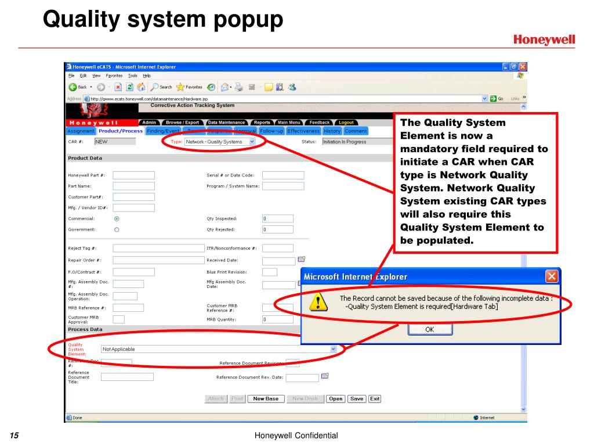The height and width of the screenshot is (446, 594).
Task: Expand the Quality System Element dropdown
Action: pos(333,349)
